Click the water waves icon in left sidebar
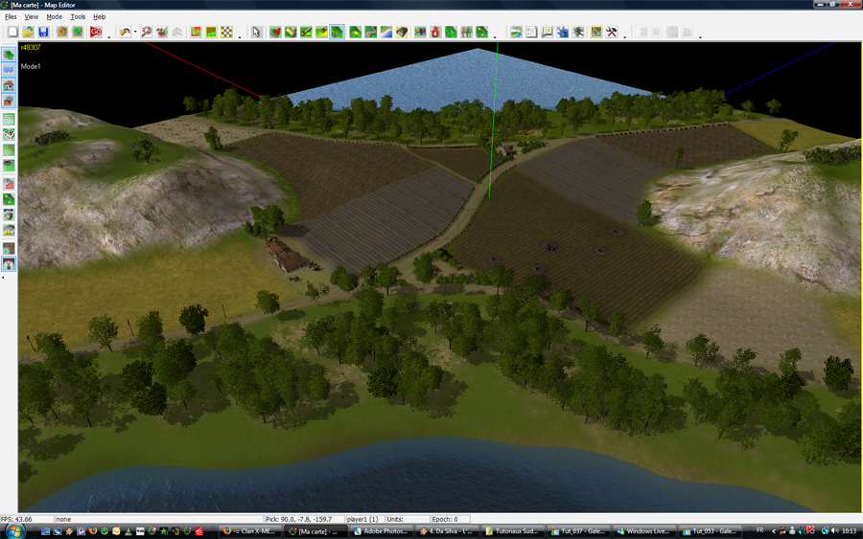 click(9, 70)
